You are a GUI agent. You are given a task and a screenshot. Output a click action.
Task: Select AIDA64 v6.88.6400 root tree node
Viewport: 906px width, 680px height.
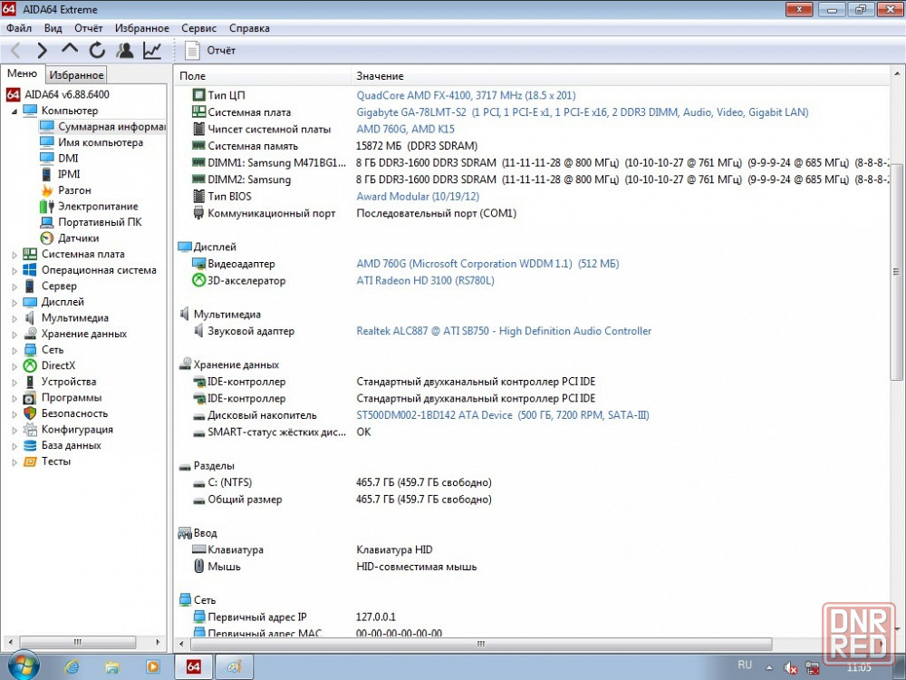(66, 94)
